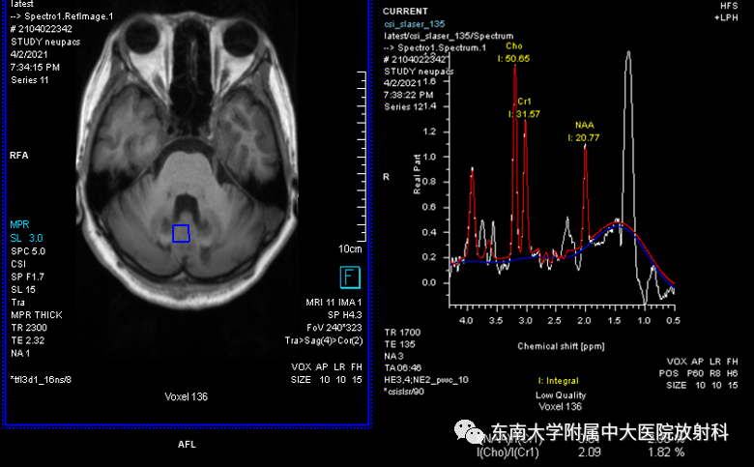Click the cyan F orientation marker icon
Viewport: 754px width, 467px height.
point(350,277)
